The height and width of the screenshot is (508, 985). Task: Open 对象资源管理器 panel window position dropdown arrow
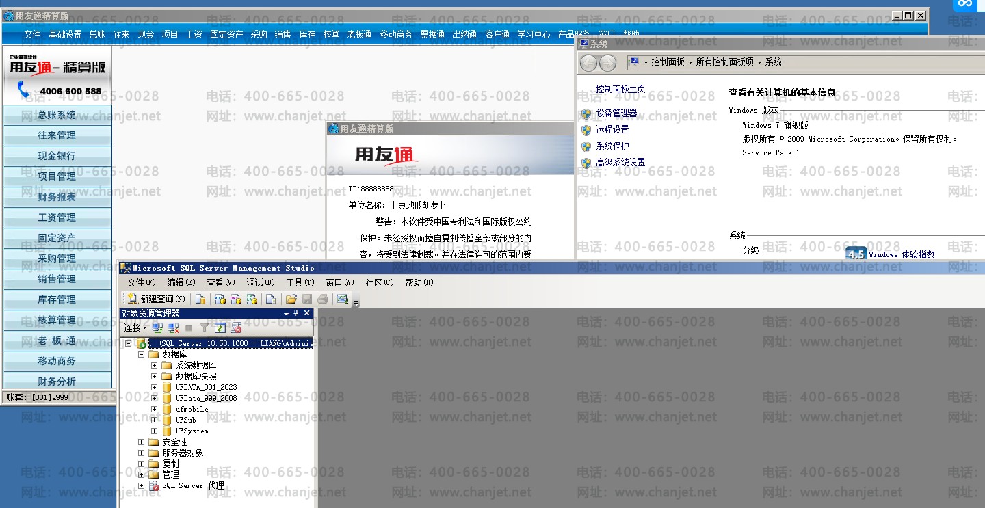coord(287,313)
